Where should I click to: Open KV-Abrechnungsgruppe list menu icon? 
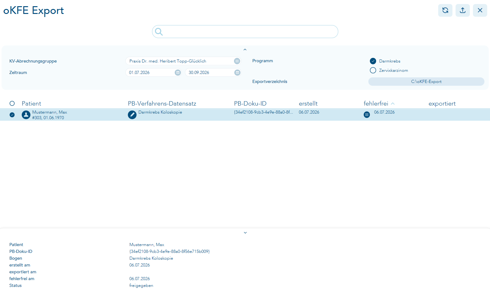click(237, 61)
